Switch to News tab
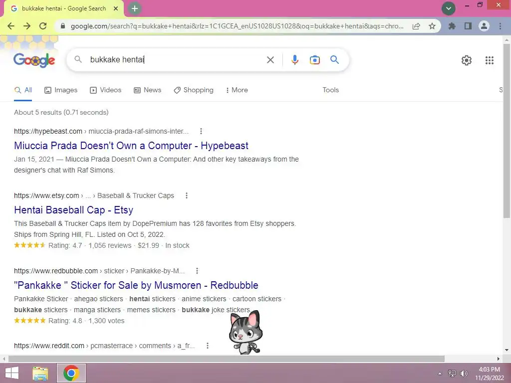 coord(148,90)
